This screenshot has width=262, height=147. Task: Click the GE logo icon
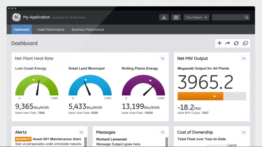coord(16,17)
